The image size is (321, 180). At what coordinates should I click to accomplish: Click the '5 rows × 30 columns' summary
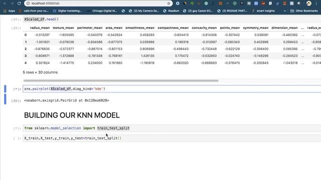40,72
